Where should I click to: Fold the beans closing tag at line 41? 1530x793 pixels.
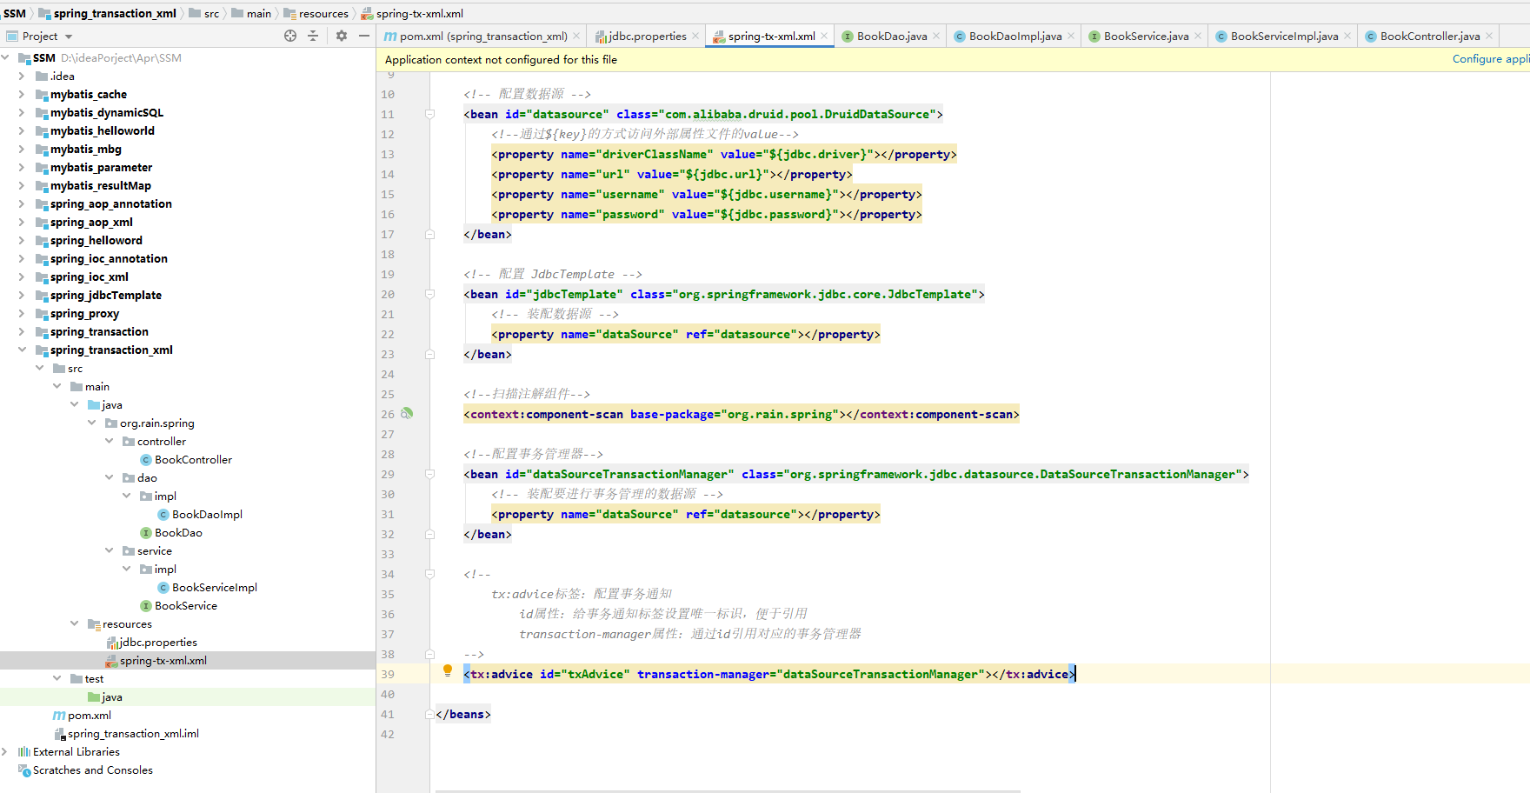[x=429, y=714]
